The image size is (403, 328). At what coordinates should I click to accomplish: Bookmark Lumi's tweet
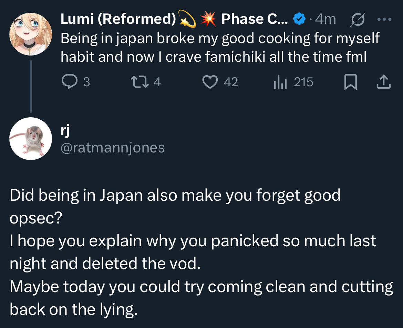click(x=350, y=82)
